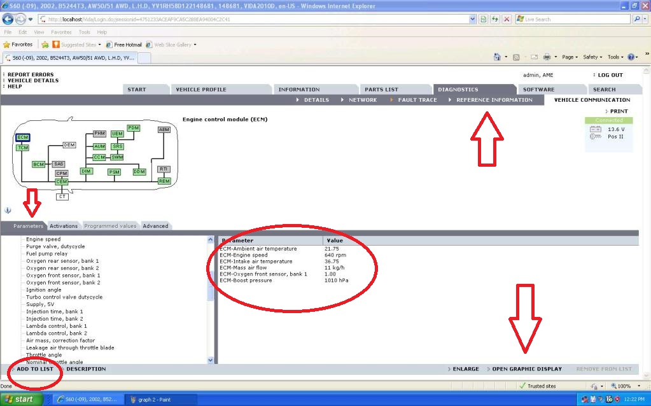
Task: Select the CEM module in the diagram
Action: pos(62,182)
